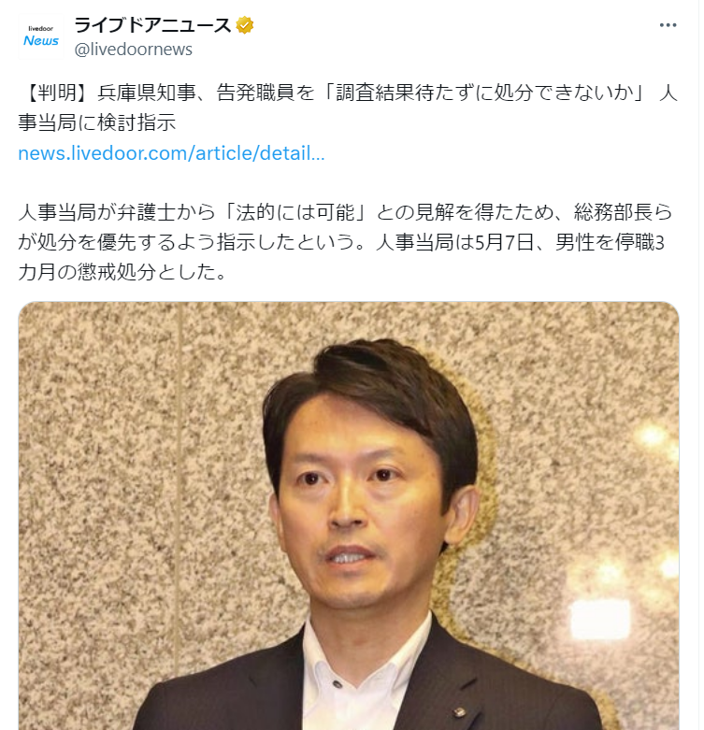The image size is (704, 730).
Task: Click the granite wall area of the photo
Action: 117,465
